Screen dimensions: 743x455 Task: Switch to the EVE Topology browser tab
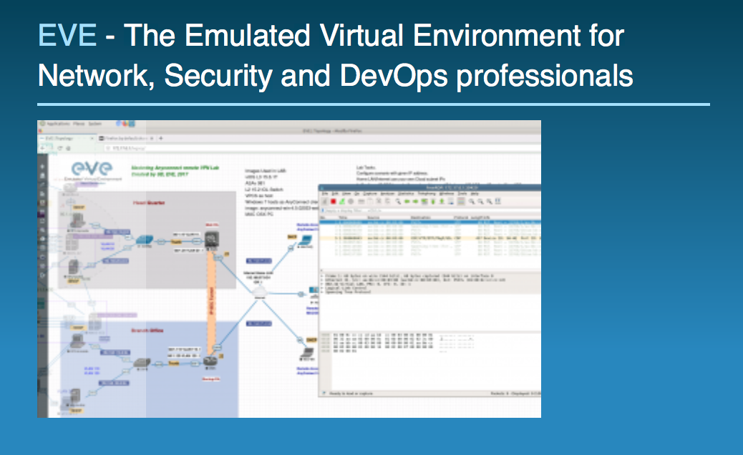[x=67, y=138]
